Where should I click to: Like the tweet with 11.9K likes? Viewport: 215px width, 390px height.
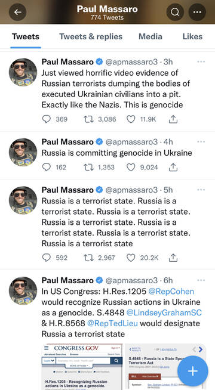pos(131,119)
